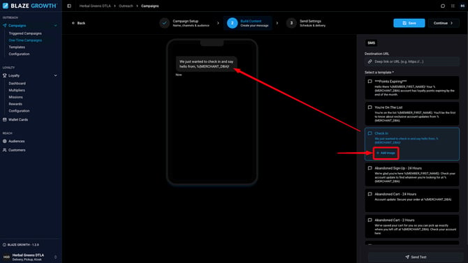Click Outreach breadcrumb
This screenshot has width=468, height=263.
coord(126,6)
